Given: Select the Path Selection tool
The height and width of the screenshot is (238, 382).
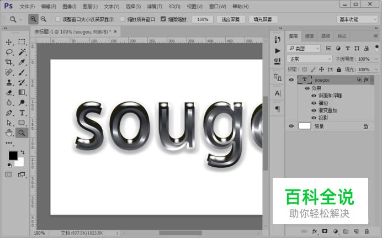Looking at the screenshot, I should [9, 123].
